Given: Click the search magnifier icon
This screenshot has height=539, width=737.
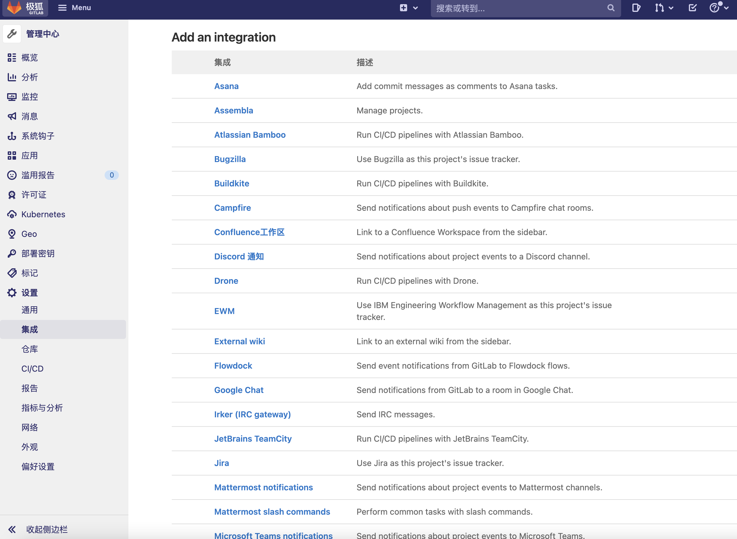Looking at the screenshot, I should click(x=611, y=8).
